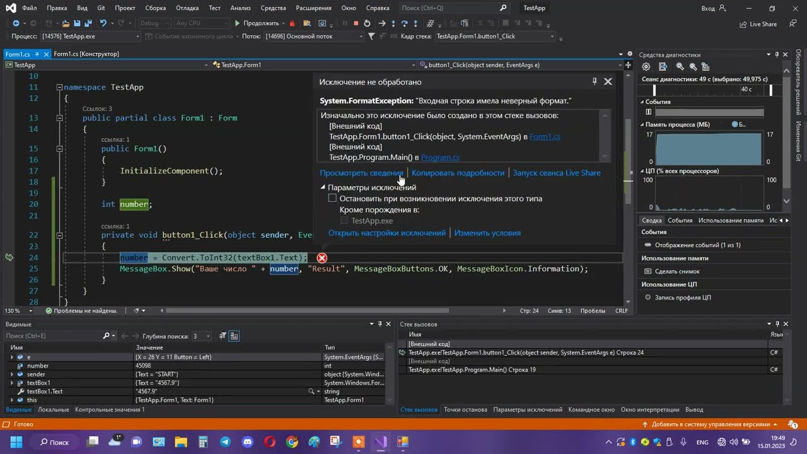Click the diagnostics session timeline ruler
The height and width of the screenshot is (454, 807).
click(709, 90)
